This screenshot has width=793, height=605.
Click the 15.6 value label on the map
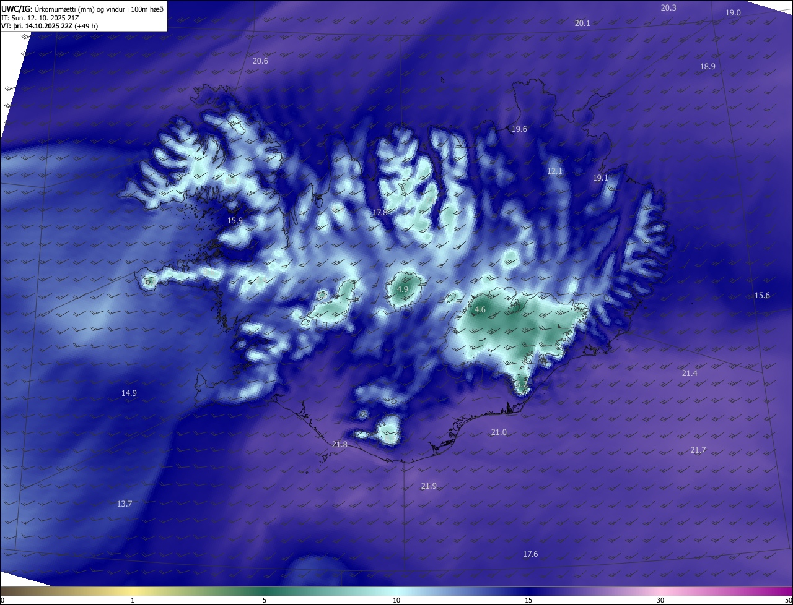[762, 295]
